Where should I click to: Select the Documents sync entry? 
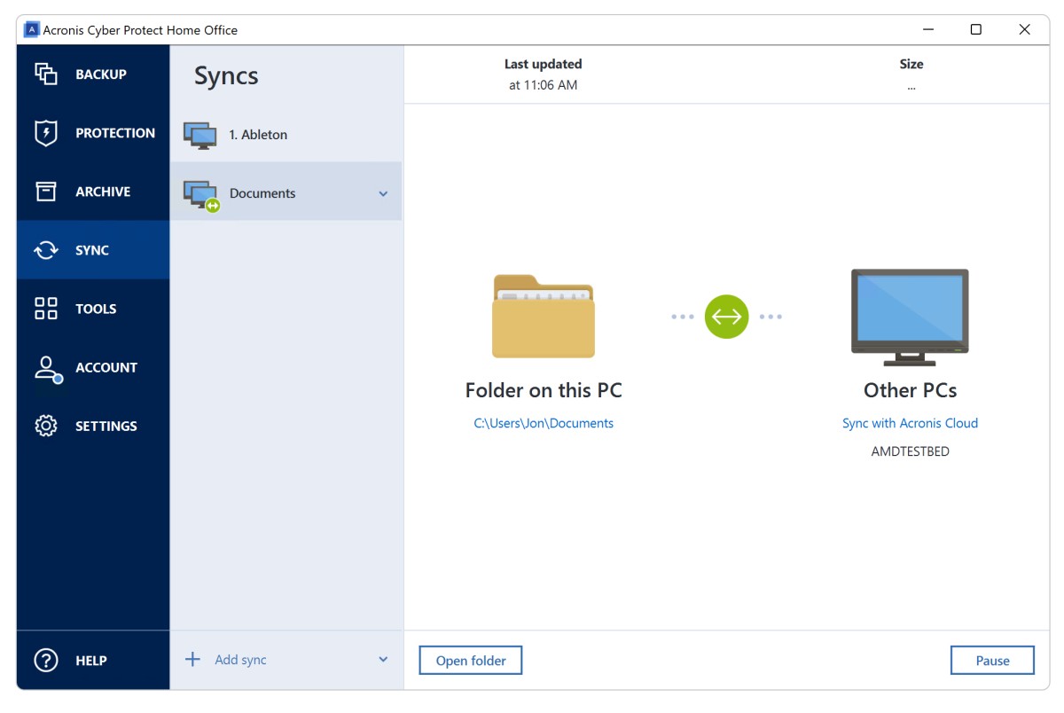point(262,193)
